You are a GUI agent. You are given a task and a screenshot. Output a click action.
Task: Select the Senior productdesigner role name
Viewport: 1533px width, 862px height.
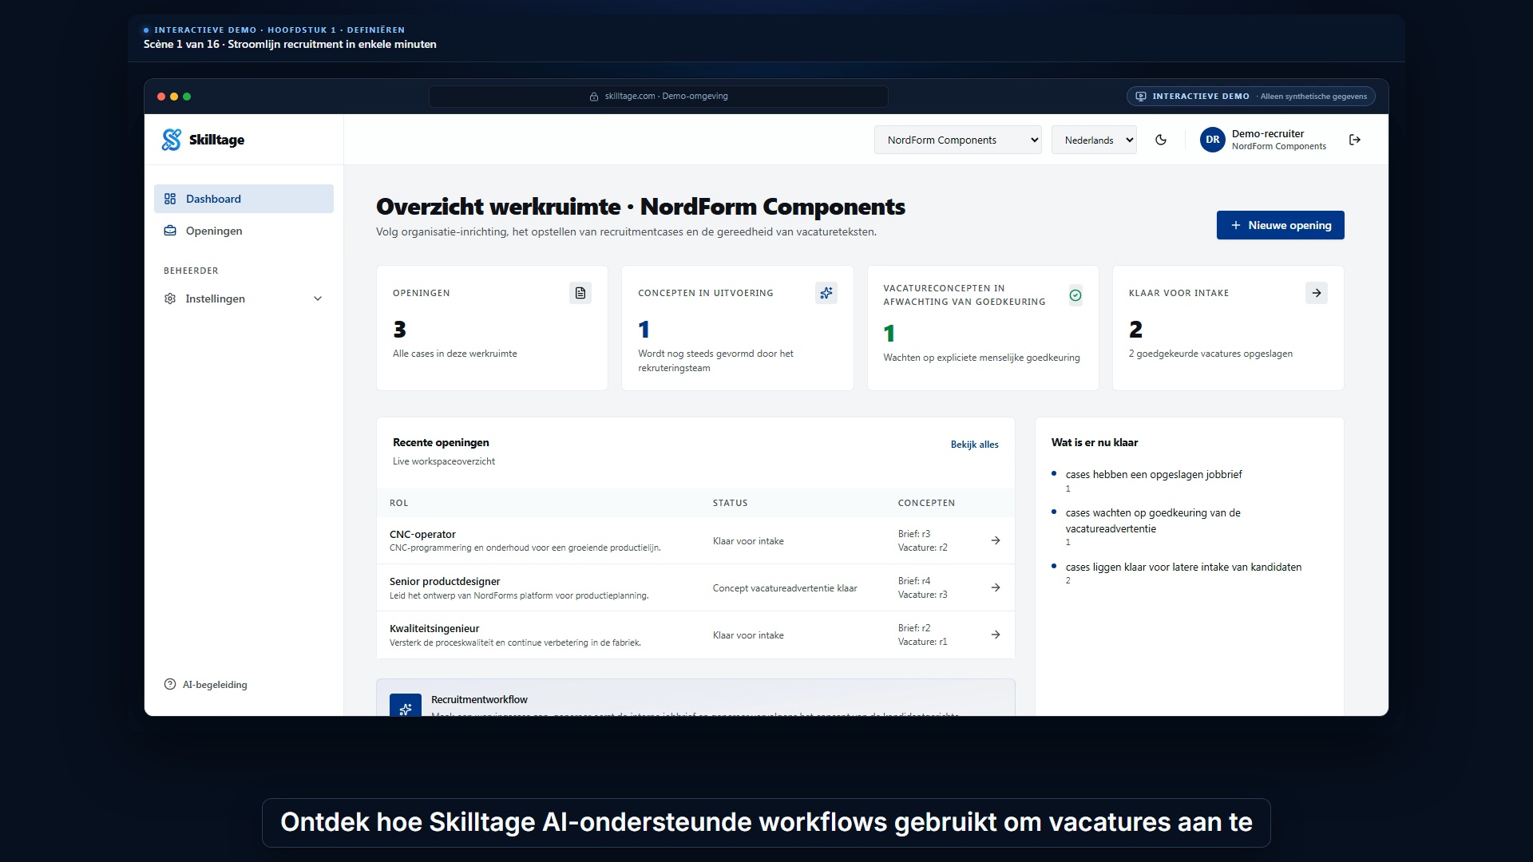click(x=445, y=581)
